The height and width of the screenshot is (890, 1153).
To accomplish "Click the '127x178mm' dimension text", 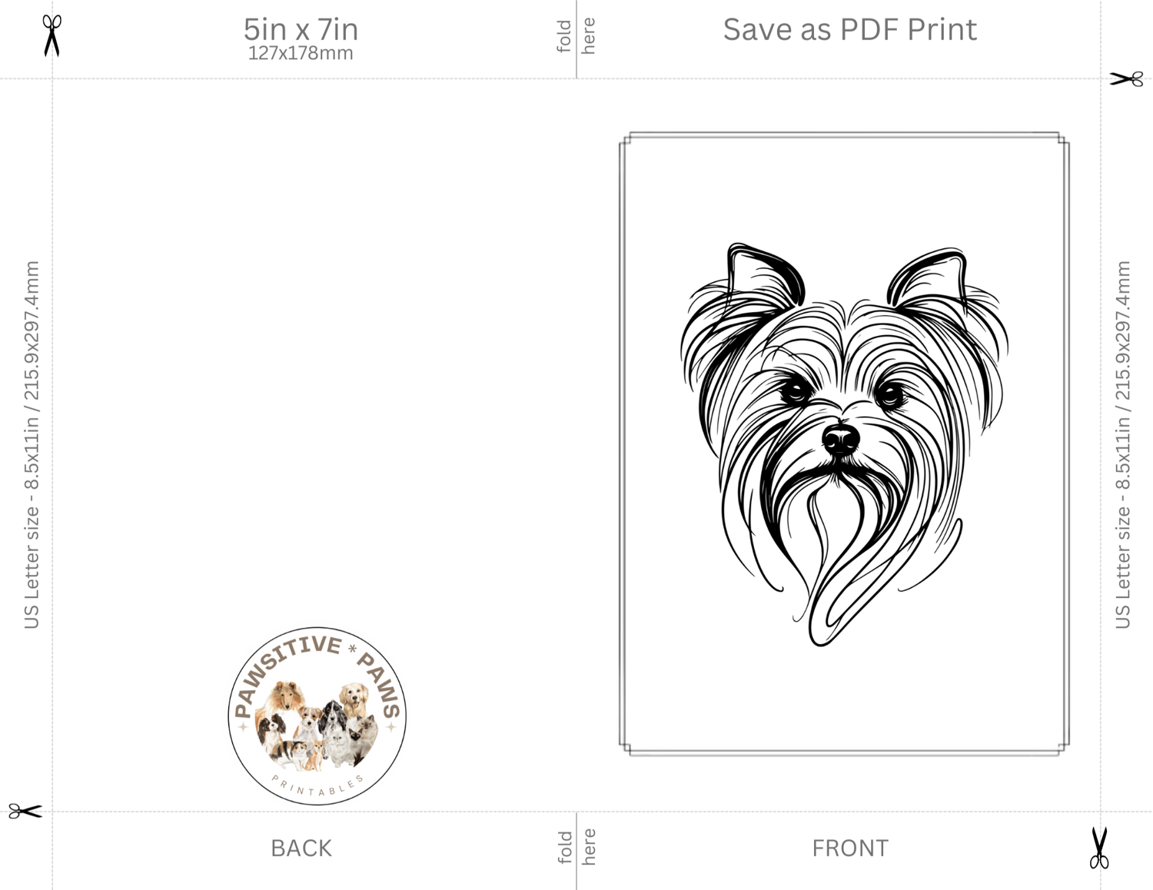I will (301, 53).
